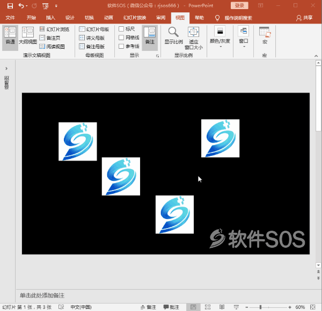322x311 pixels.
Task: Click the notes area 单击此处添加备注
Action: click(42, 295)
